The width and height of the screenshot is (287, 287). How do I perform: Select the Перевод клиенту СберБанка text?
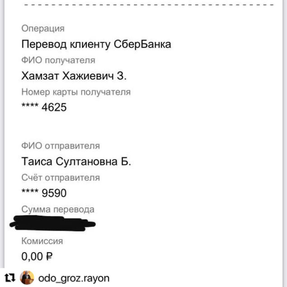(96, 44)
